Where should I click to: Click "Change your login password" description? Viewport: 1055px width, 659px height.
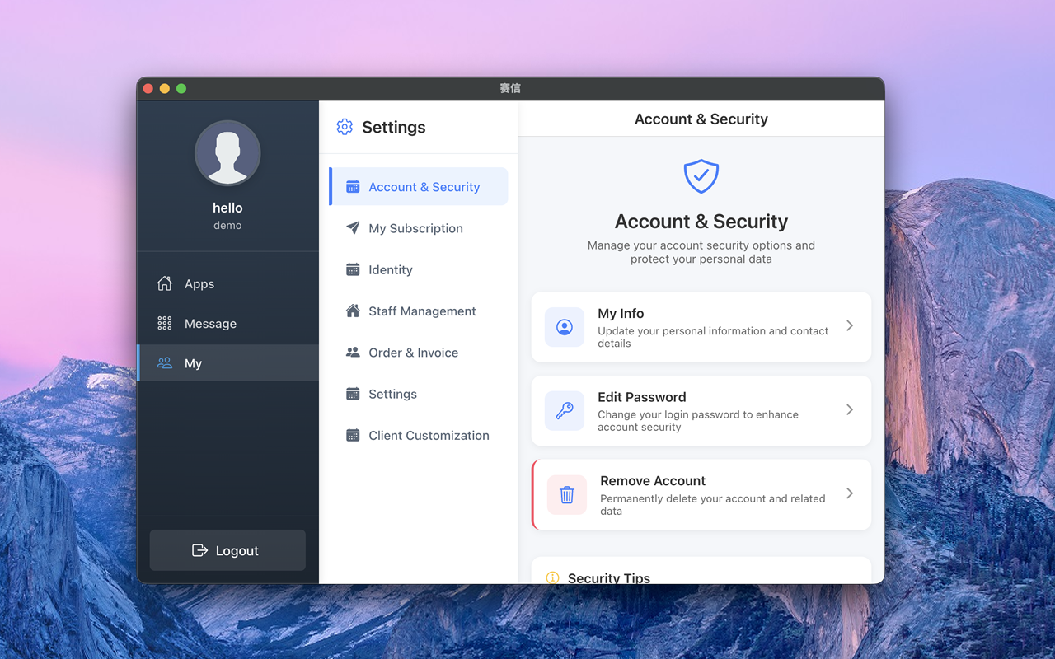point(698,421)
